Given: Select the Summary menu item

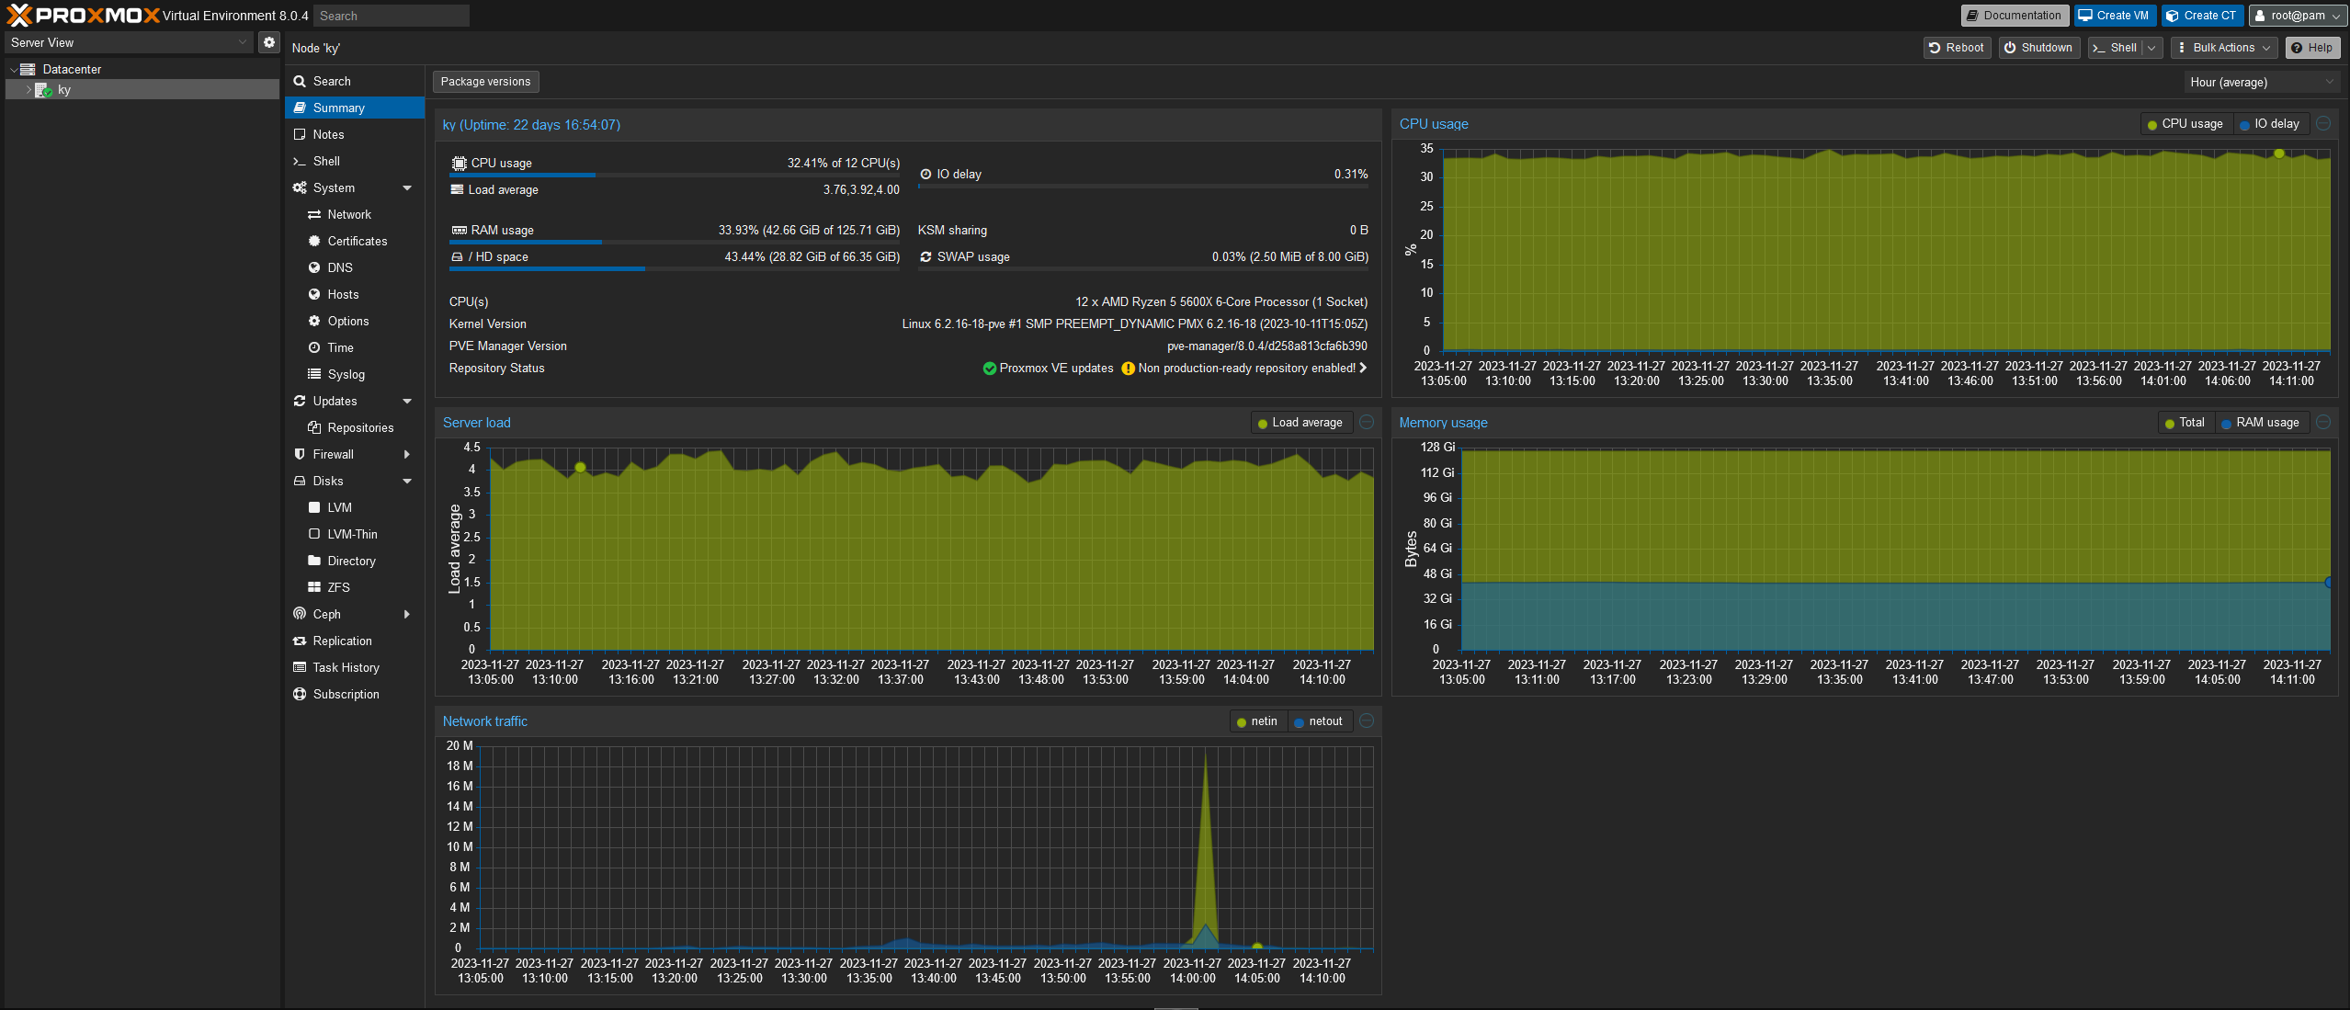Looking at the screenshot, I should pos(338,108).
